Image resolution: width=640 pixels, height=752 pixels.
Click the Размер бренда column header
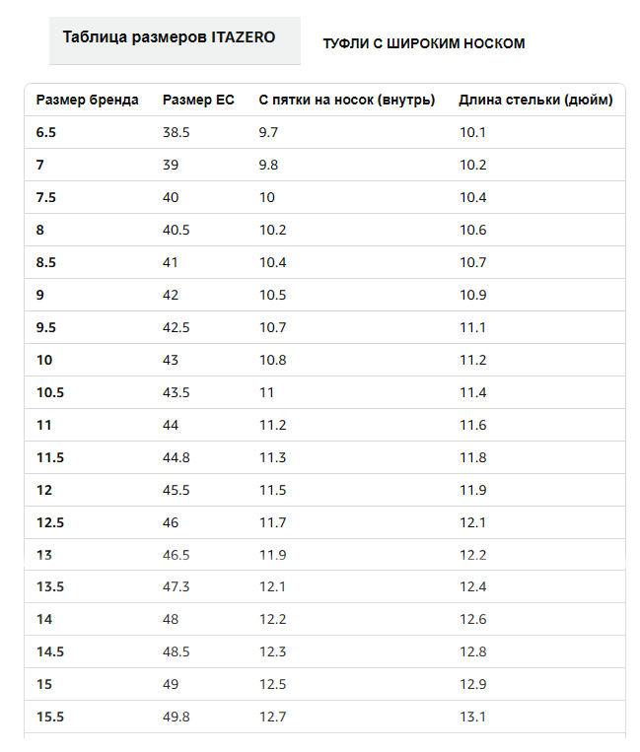pos(88,100)
